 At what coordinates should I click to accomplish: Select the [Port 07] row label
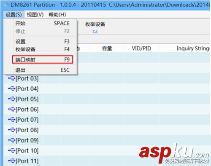point(27,120)
